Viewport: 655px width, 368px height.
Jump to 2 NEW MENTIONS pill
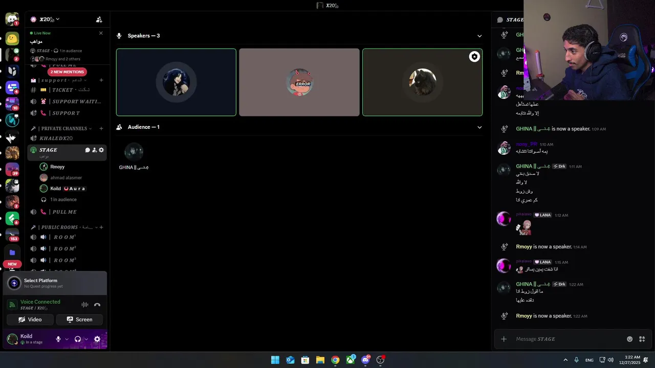coord(67,72)
